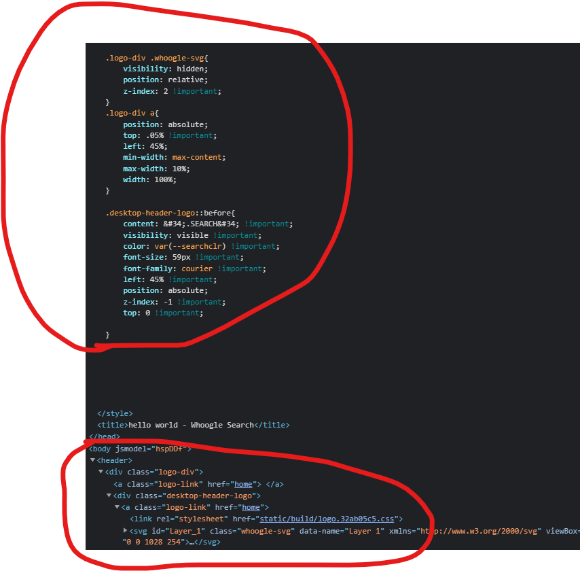The height and width of the screenshot is (571, 580).
Task: Click the min-width: max-content declaration
Action: click(175, 158)
